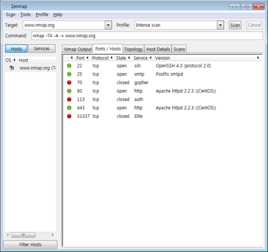268x252 pixels.
Task: Click into the Command input field
Action: pos(147,36)
